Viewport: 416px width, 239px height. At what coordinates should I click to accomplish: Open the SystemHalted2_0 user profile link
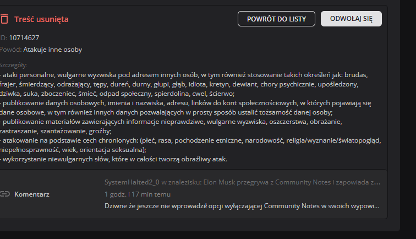132,181
